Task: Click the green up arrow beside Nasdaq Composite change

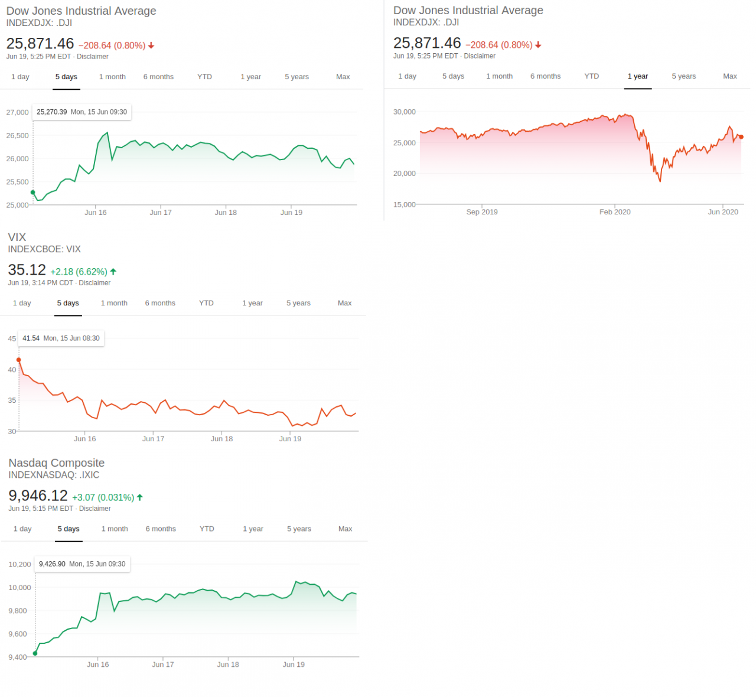Action: point(140,497)
